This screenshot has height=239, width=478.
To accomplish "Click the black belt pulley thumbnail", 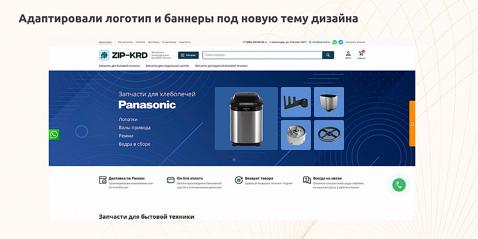I will tap(329, 135).
